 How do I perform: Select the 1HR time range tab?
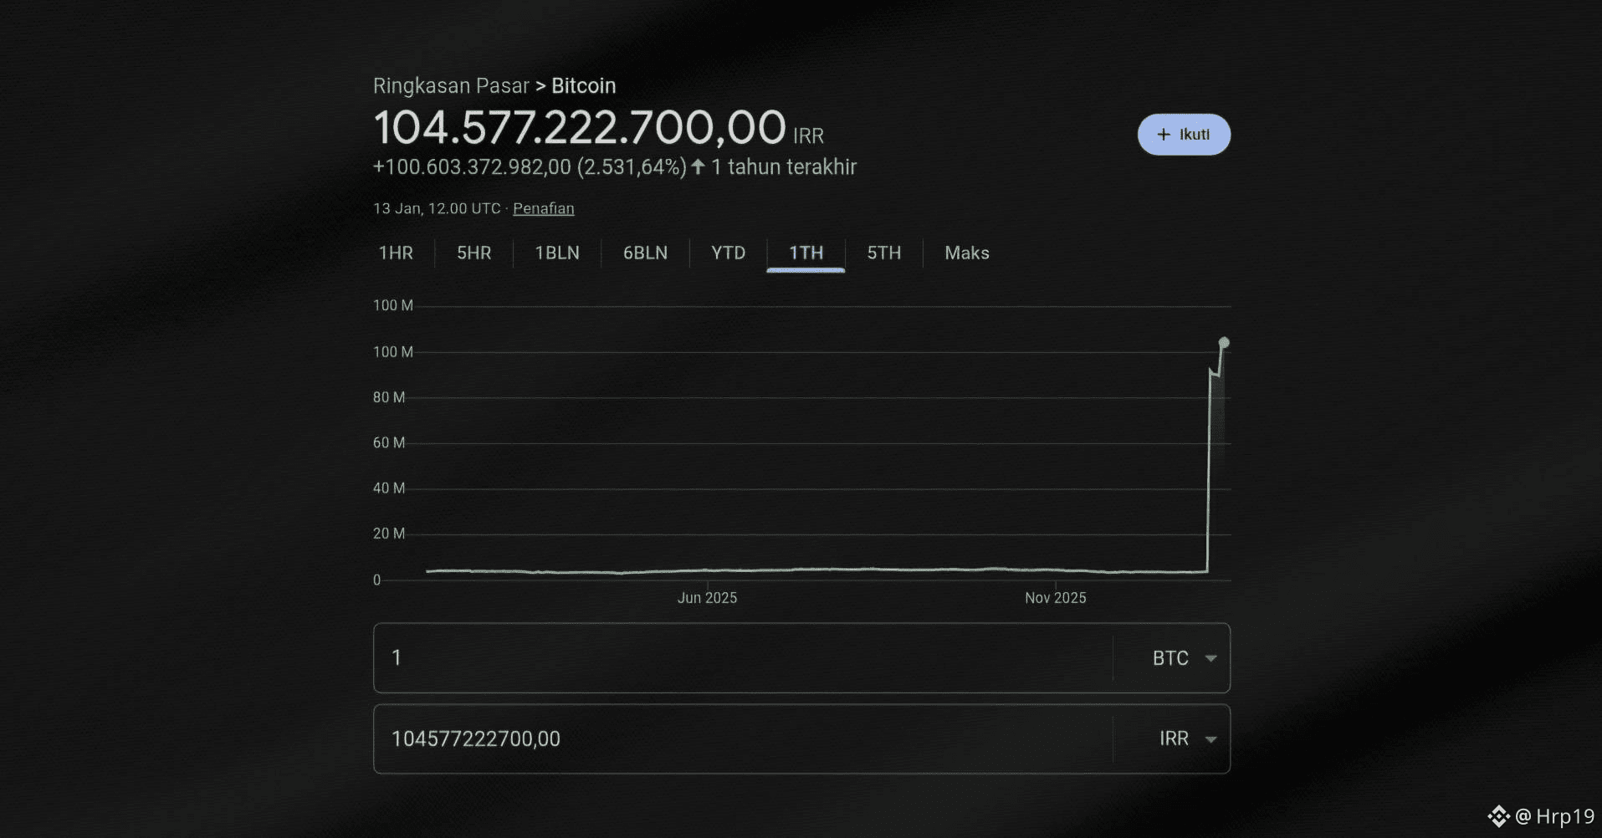point(396,253)
